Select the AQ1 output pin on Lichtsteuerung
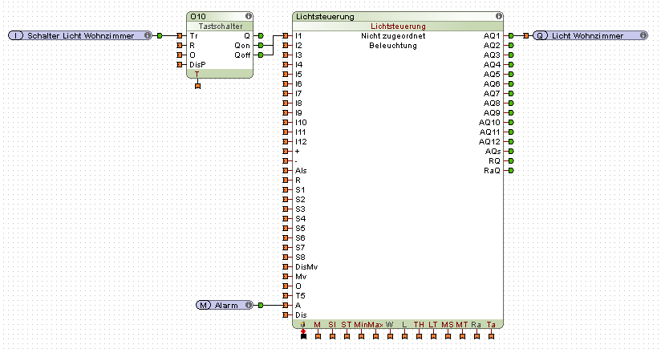The width and height of the screenshot is (661, 353). (511, 36)
